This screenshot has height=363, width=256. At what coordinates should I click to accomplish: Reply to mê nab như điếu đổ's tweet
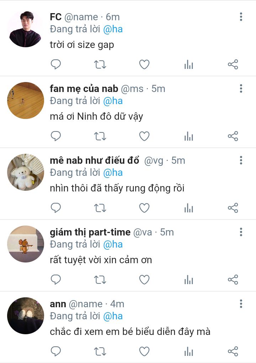tap(55, 208)
